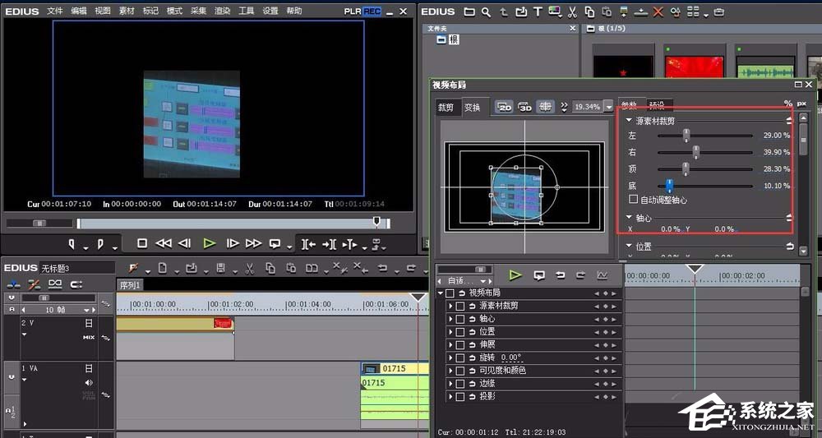This screenshot has width=822, height=438.
Task: Switch to the 变换 tab
Action: [x=472, y=108]
